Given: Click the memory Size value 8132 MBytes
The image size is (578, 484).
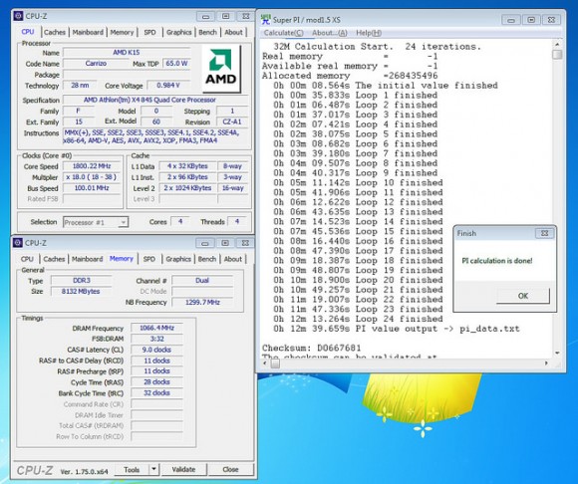Looking at the screenshot, I should (x=81, y=292).
